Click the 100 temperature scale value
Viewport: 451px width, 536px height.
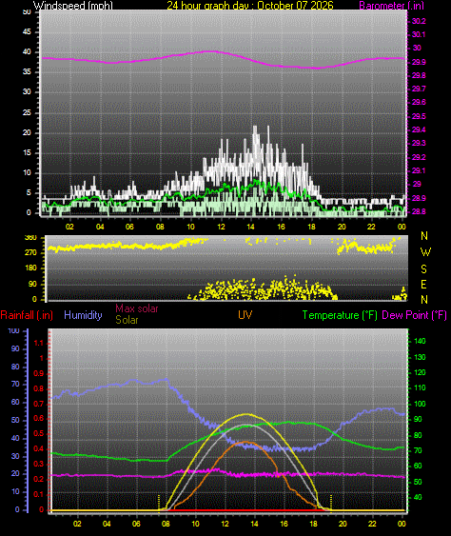coord(420,404)
